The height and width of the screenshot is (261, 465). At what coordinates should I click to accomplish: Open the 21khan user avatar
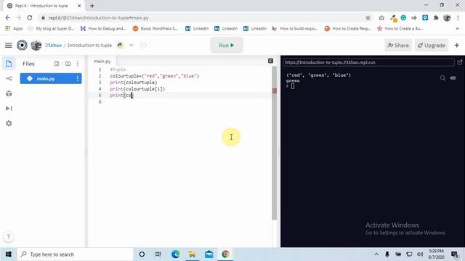36,45
